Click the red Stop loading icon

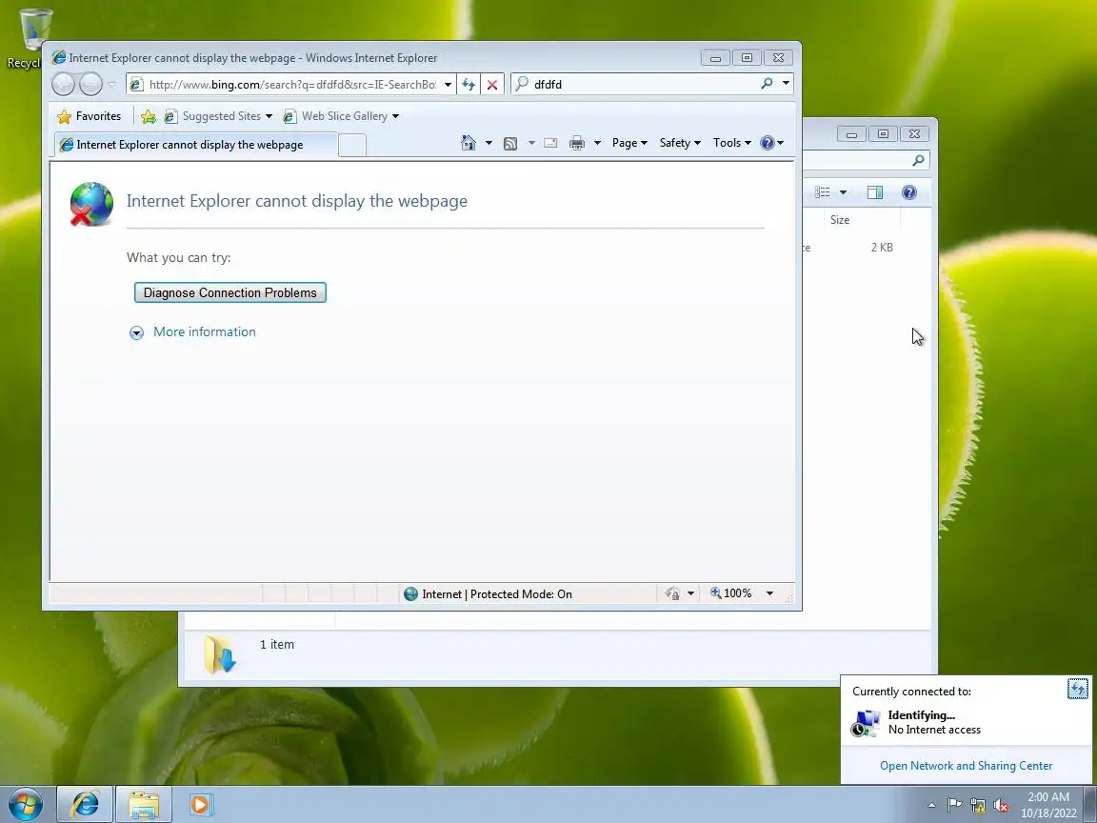point(492,85)
